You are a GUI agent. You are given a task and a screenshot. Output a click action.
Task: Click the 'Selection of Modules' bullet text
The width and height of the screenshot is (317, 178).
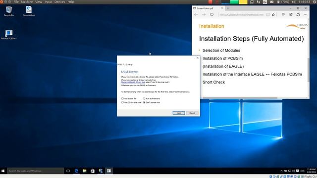point(221,50)
